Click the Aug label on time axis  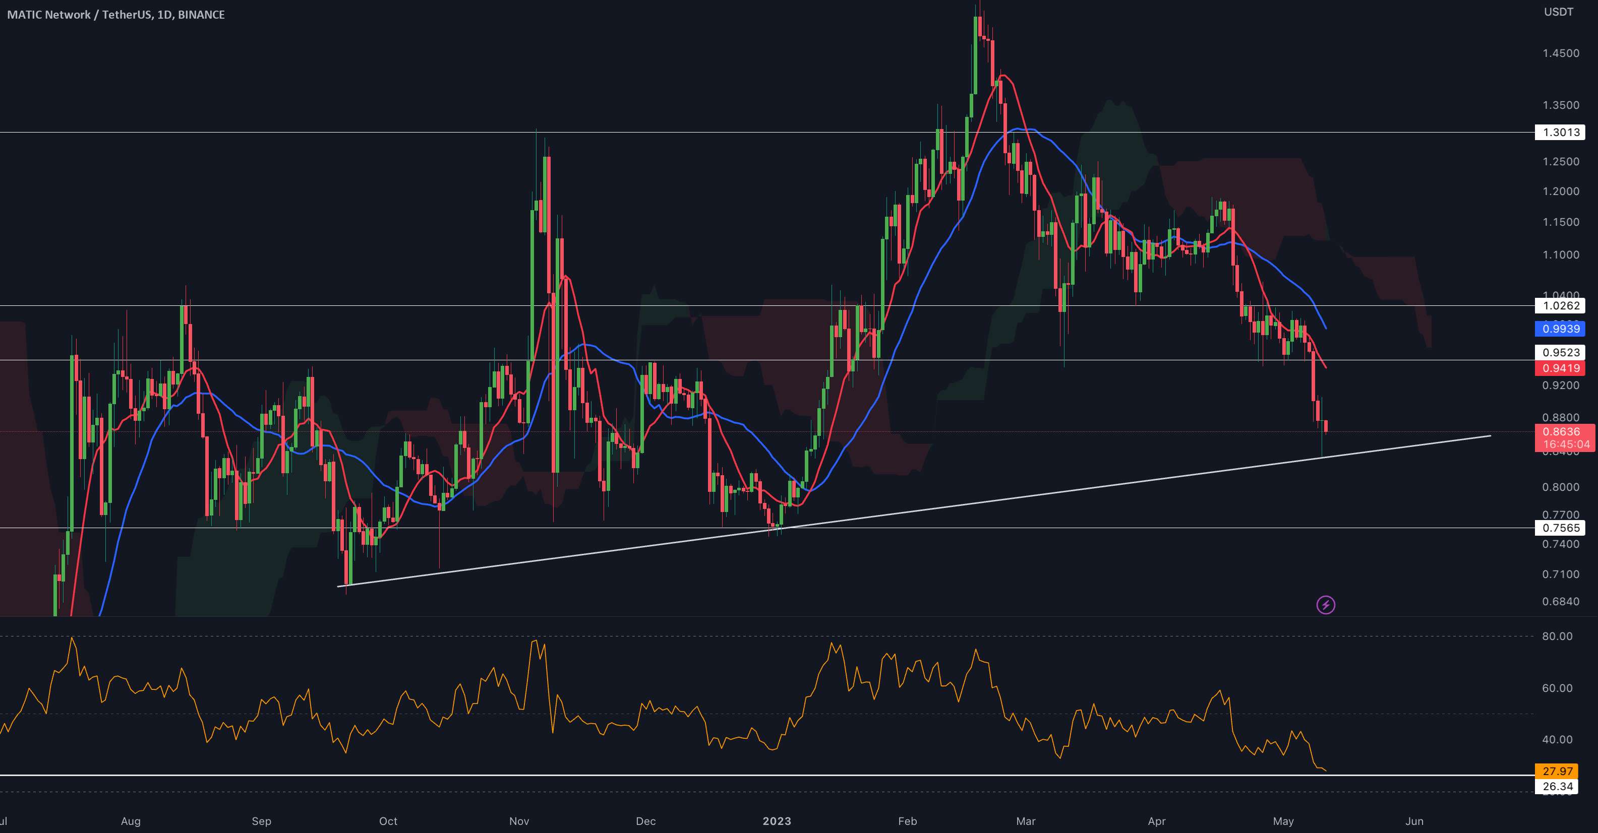click(131, 821)
